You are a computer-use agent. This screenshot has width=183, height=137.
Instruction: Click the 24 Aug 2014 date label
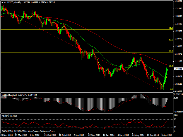click(138, 135)
